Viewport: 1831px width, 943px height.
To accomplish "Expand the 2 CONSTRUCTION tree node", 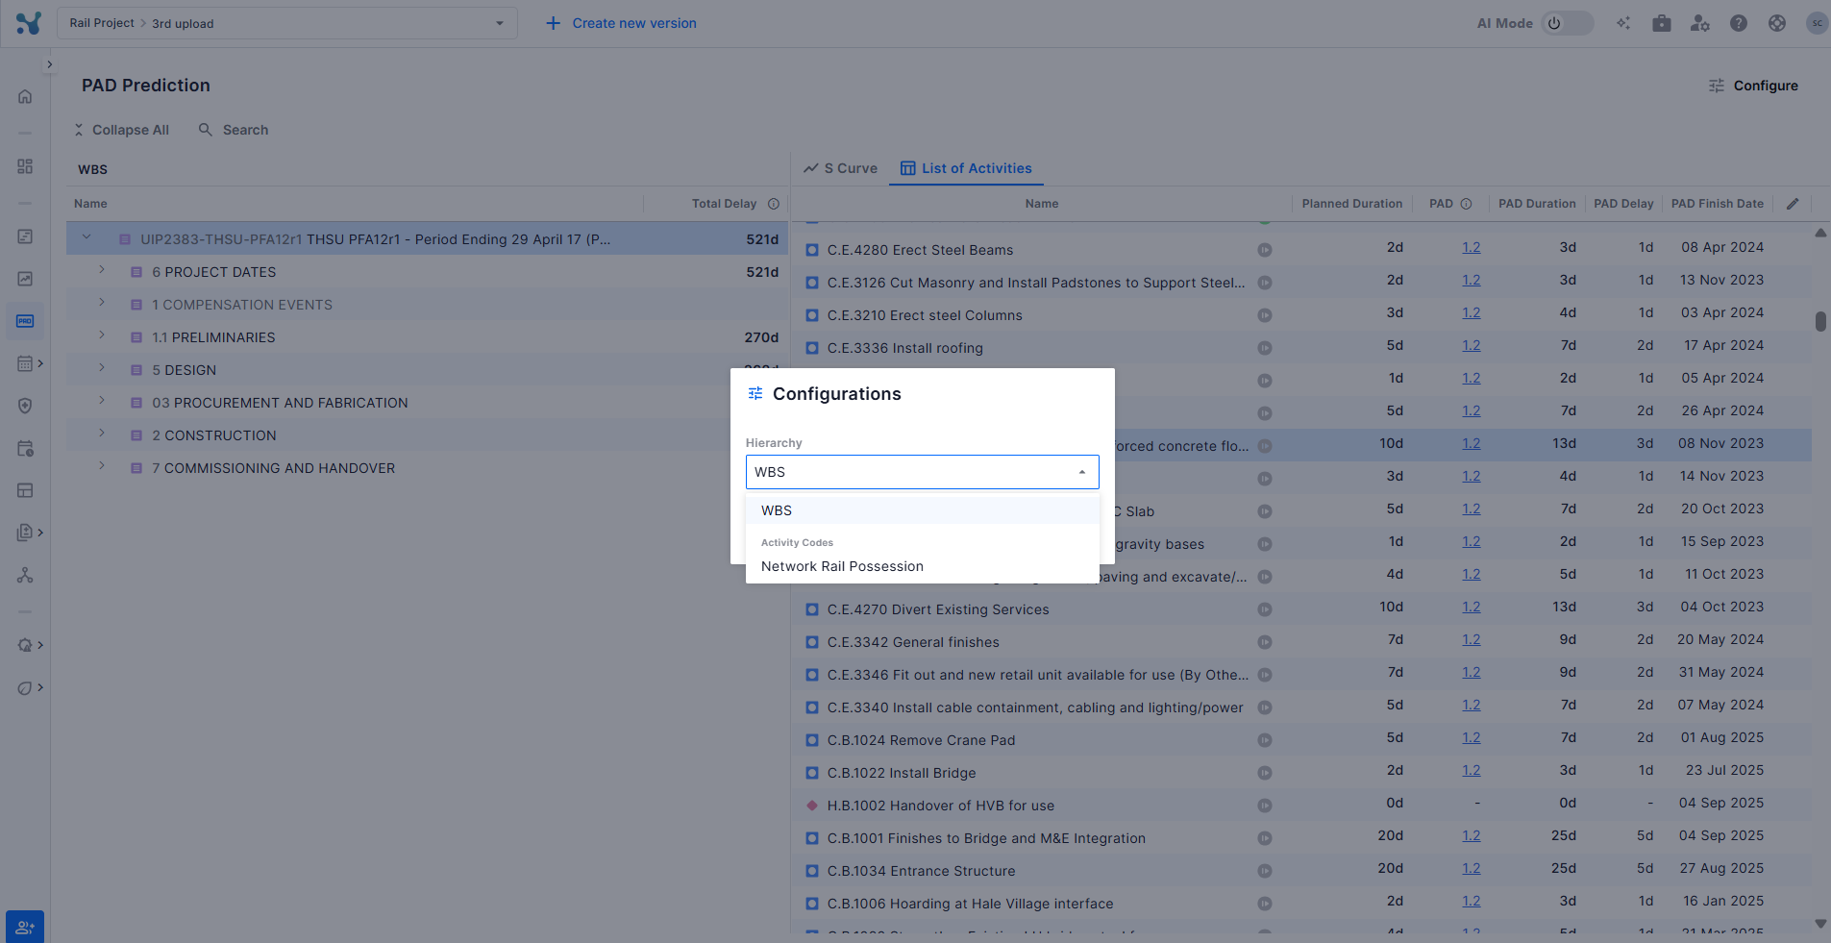I will click(x=102, y=434).
